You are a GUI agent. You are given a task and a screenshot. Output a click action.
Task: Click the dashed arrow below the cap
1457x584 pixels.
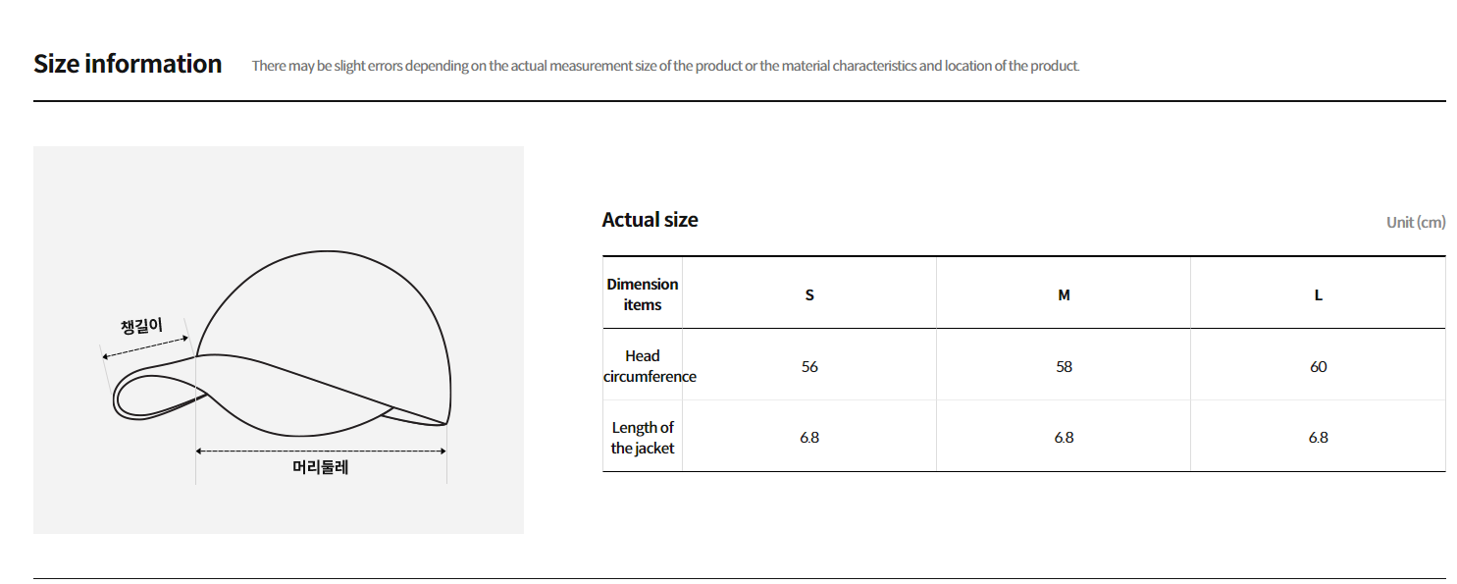tap(321, 451)
